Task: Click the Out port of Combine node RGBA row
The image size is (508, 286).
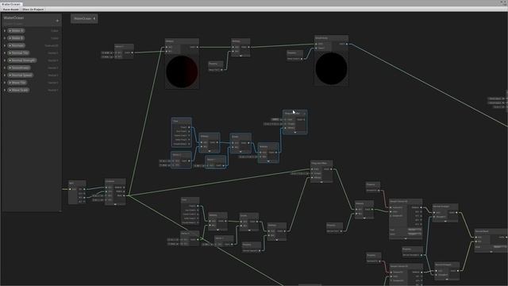Action: click(x=124, y=187)
